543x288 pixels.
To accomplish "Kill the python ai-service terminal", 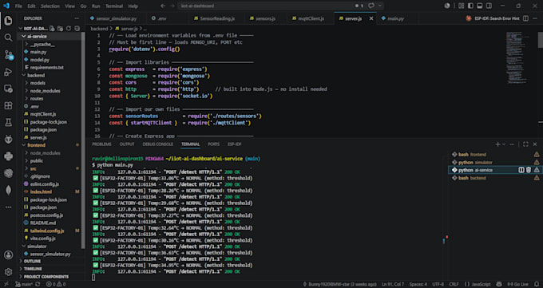I will pos(529,170).
